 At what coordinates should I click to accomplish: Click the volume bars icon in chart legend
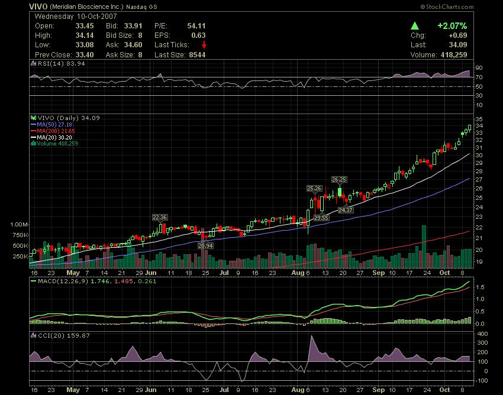coord(33,143)
